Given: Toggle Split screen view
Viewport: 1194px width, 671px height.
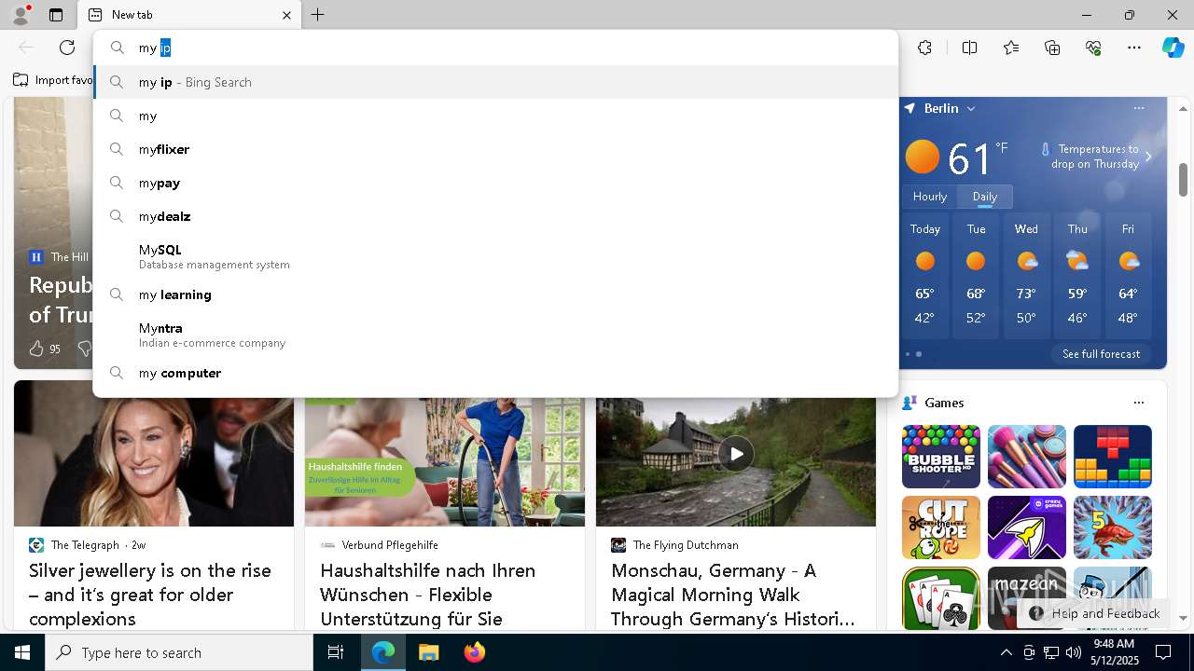Looking at the screenshot, I should pyautogui.click(x=969, y=48).
